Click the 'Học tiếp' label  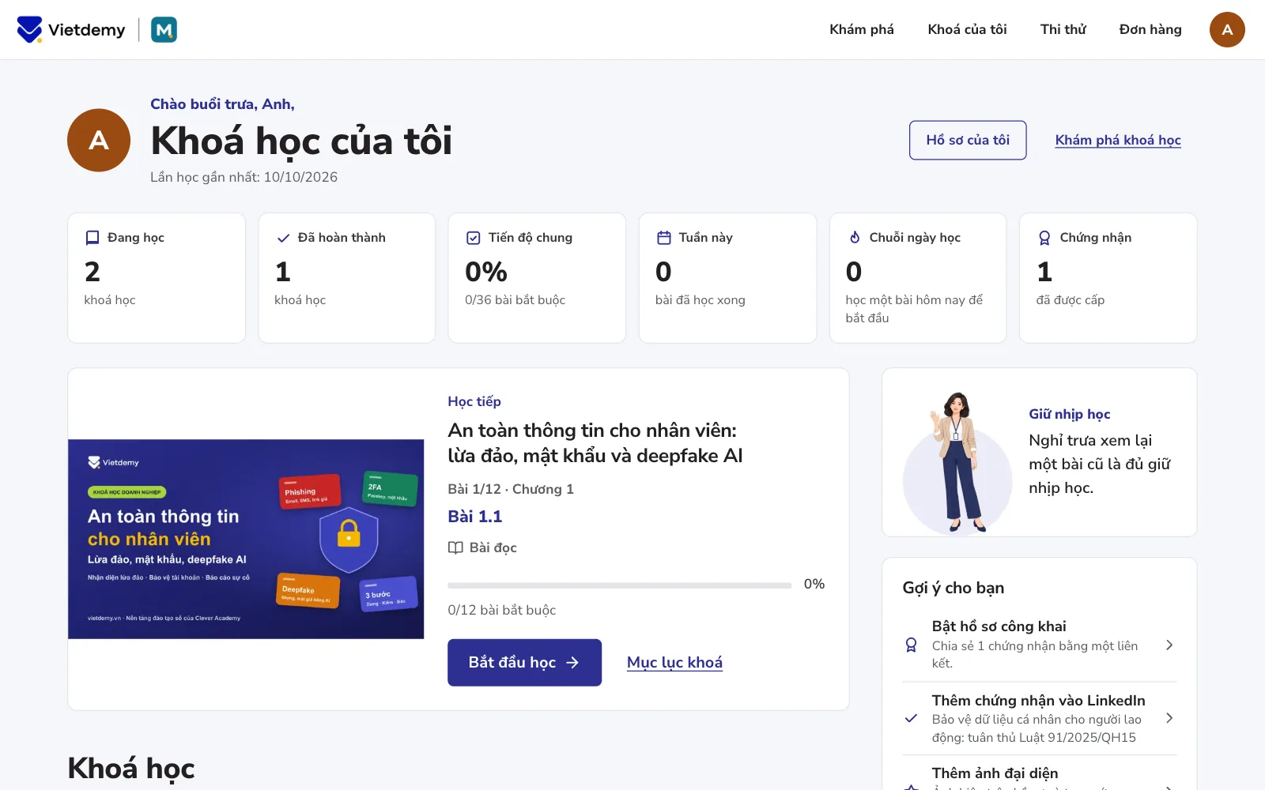coord(474,401)
